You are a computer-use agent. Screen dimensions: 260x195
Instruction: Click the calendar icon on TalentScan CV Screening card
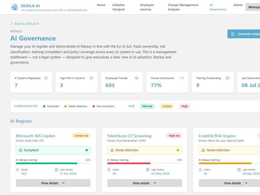click(148, 170)
